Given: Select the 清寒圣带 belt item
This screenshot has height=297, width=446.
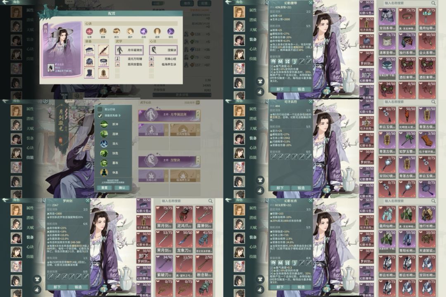Looking at the screenshot, I should click(387, 43).
